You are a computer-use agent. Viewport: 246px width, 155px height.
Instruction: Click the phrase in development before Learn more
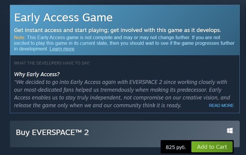click(x=31, y=49)
